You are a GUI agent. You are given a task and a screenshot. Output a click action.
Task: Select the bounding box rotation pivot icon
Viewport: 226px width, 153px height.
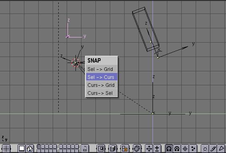pos(169,149)
